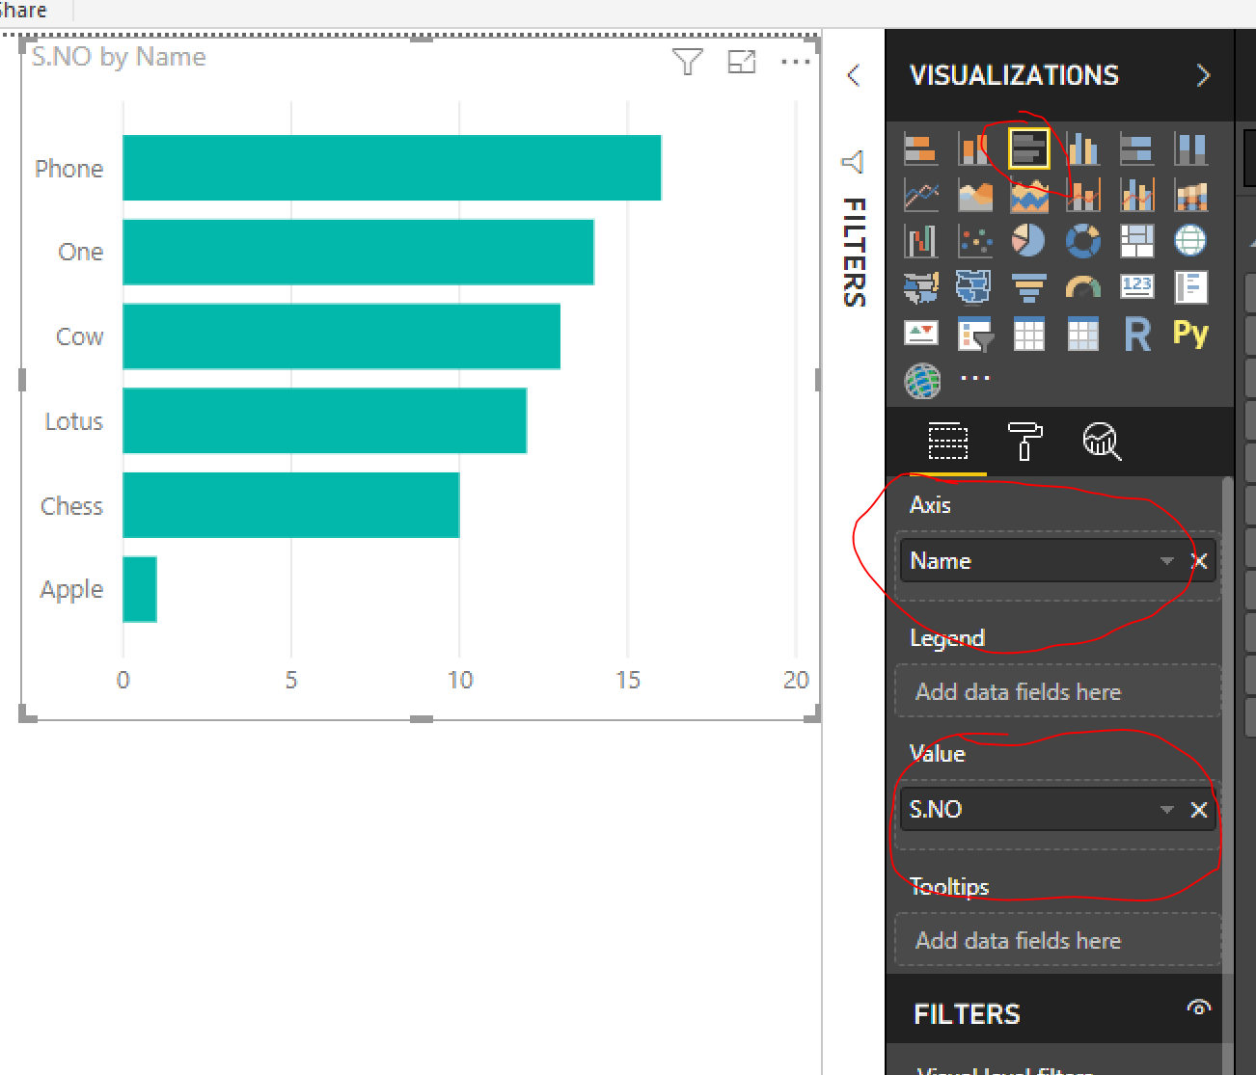Click the Legend 'Add data fields here' well
This screenshot has width=1256, height=1075.
(1058, 691)
